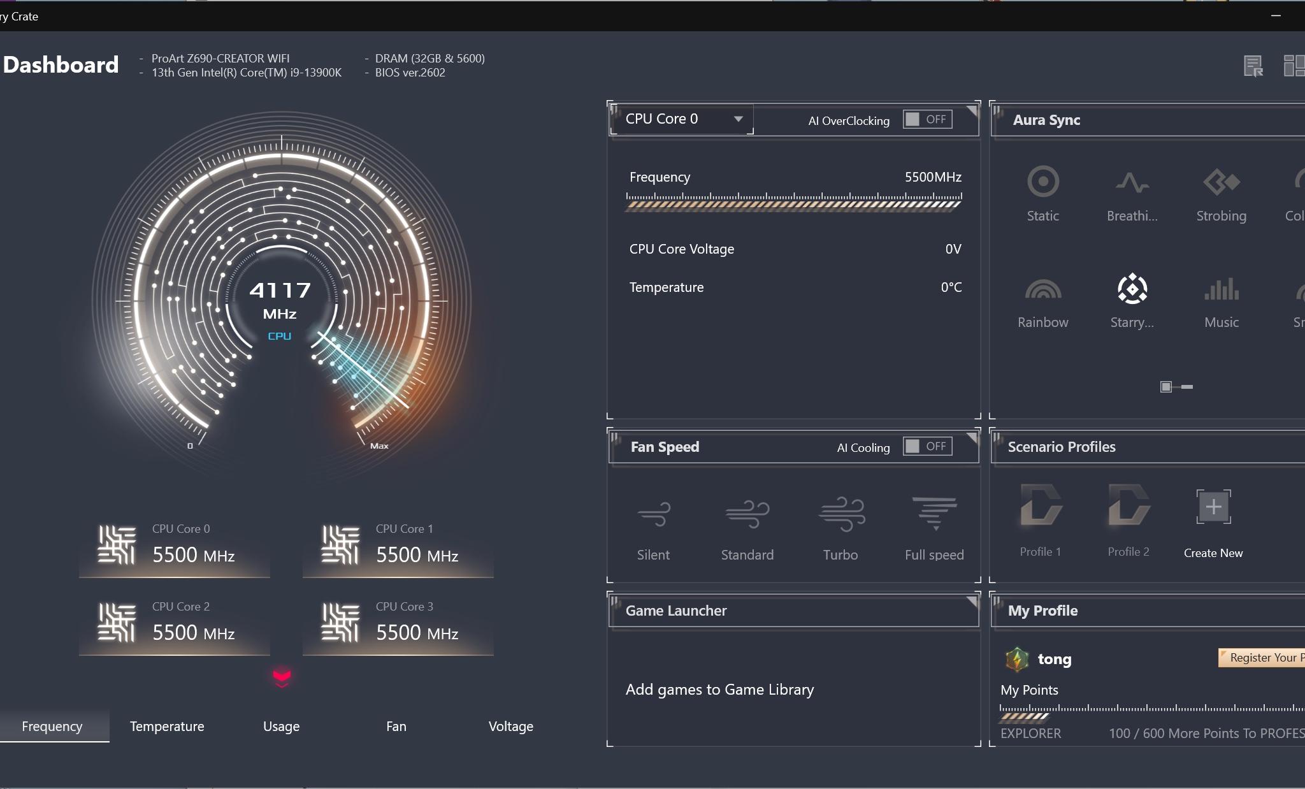Toggle AI Cooling switch

point(928,446)
